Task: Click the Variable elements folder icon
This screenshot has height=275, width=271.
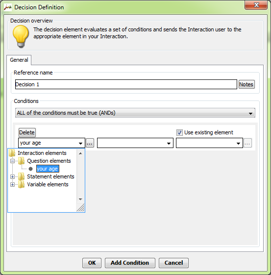Action: point(22,184)
